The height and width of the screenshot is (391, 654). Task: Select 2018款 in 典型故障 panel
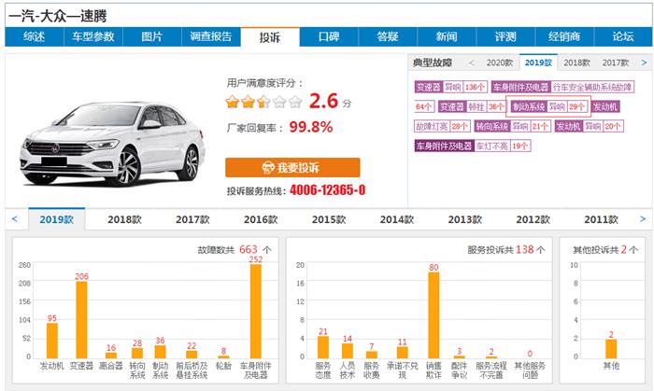point(576,63)
